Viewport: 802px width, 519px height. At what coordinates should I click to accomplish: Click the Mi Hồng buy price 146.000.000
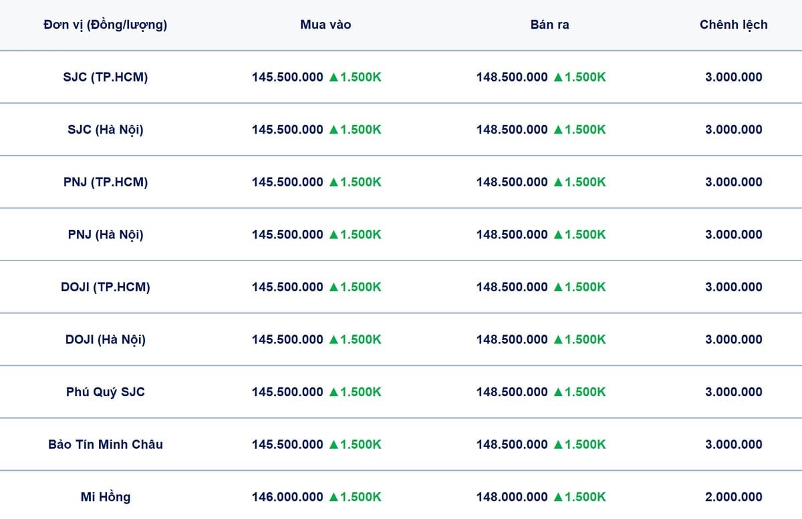[287, 497]
